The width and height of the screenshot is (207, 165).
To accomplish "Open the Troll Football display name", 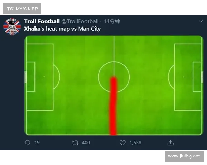I will pyautogui.click(x=42, y=21).
